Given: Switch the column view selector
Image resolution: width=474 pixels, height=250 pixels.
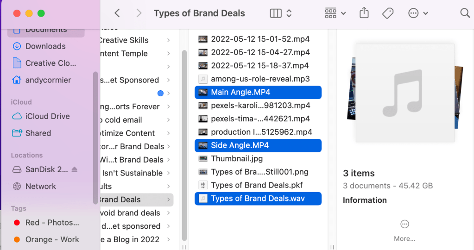Looking at the screenshot, I should [x=281, y=13].
